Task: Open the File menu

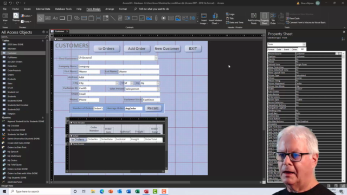Action: [x=5, y=9]
